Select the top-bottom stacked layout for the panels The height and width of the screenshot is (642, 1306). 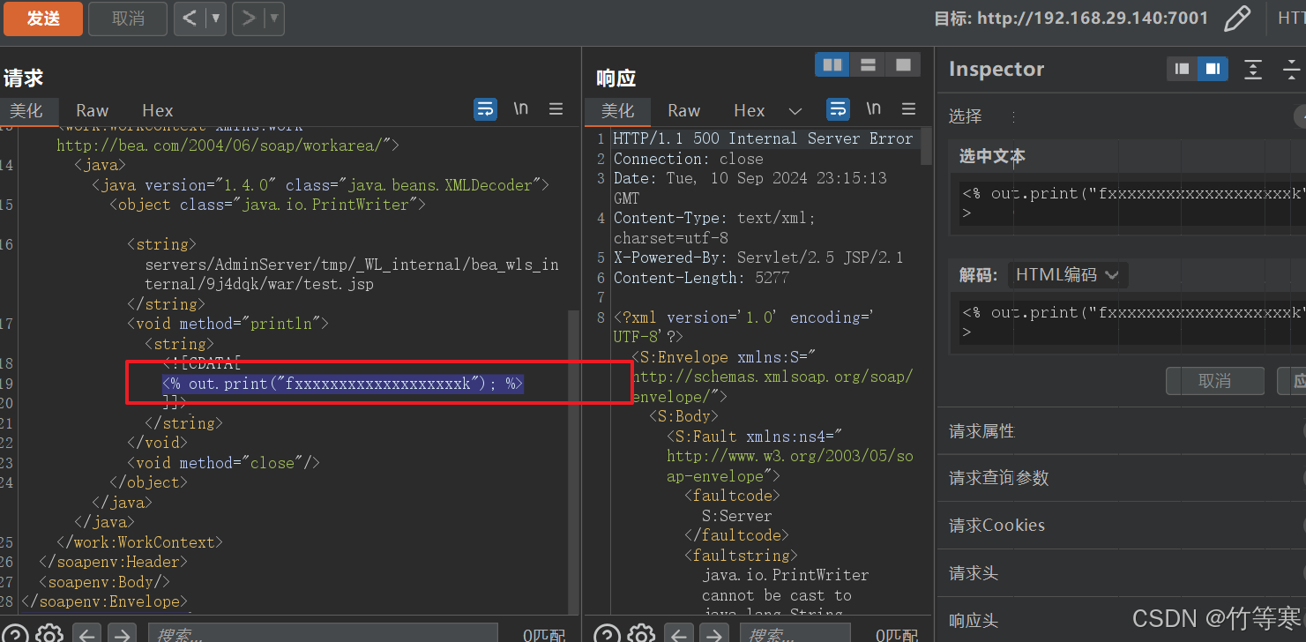[x=868, y=64]
